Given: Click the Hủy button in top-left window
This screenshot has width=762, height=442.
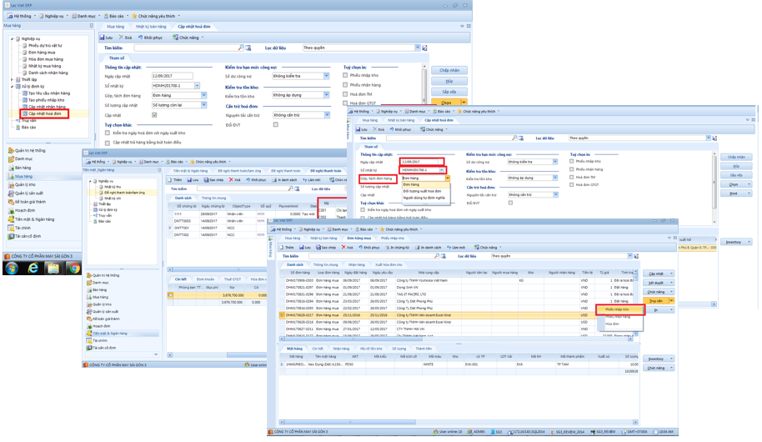Looking at the screenshot, I should pyautogui.click(x=449, y=81).
